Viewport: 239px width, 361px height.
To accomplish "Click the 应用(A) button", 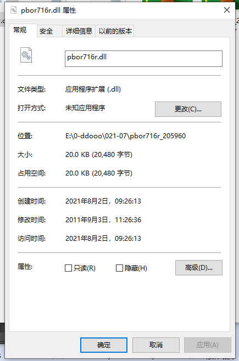I will pos(208,345).
